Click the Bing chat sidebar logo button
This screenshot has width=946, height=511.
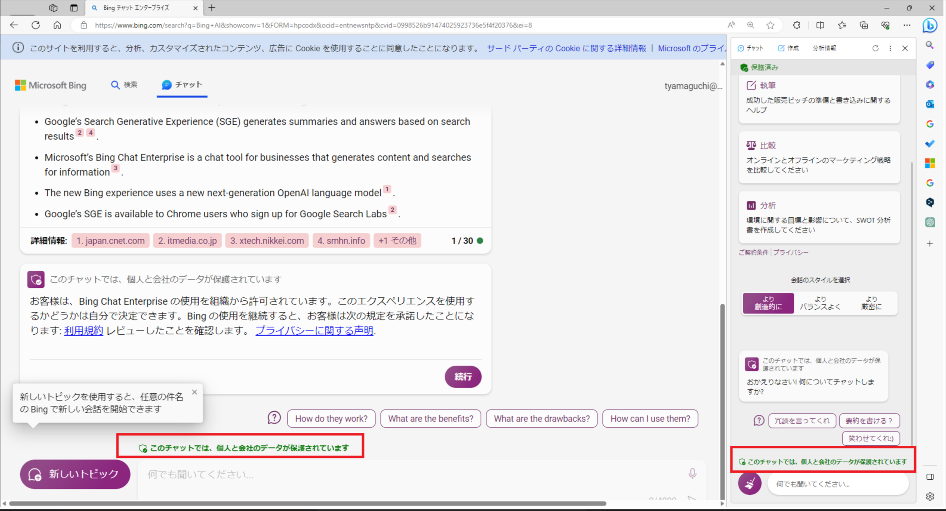pyautogui.click(x=930, y=25)
